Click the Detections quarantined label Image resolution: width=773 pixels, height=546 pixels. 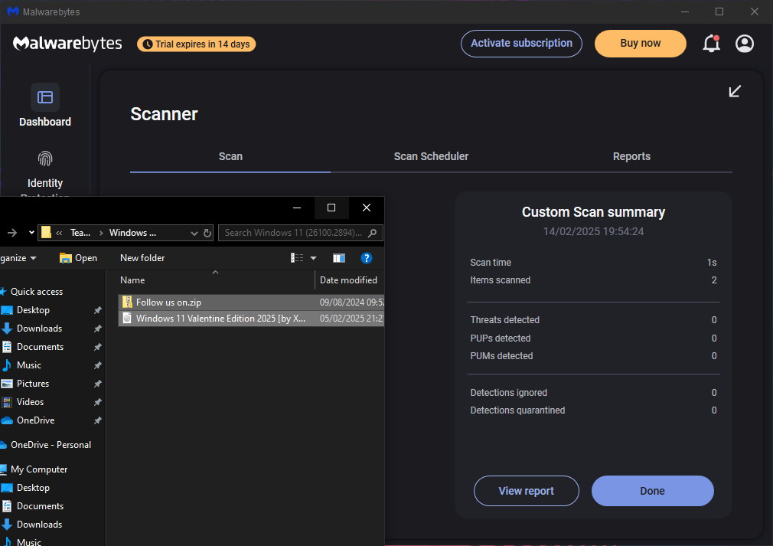coord(517,410)
